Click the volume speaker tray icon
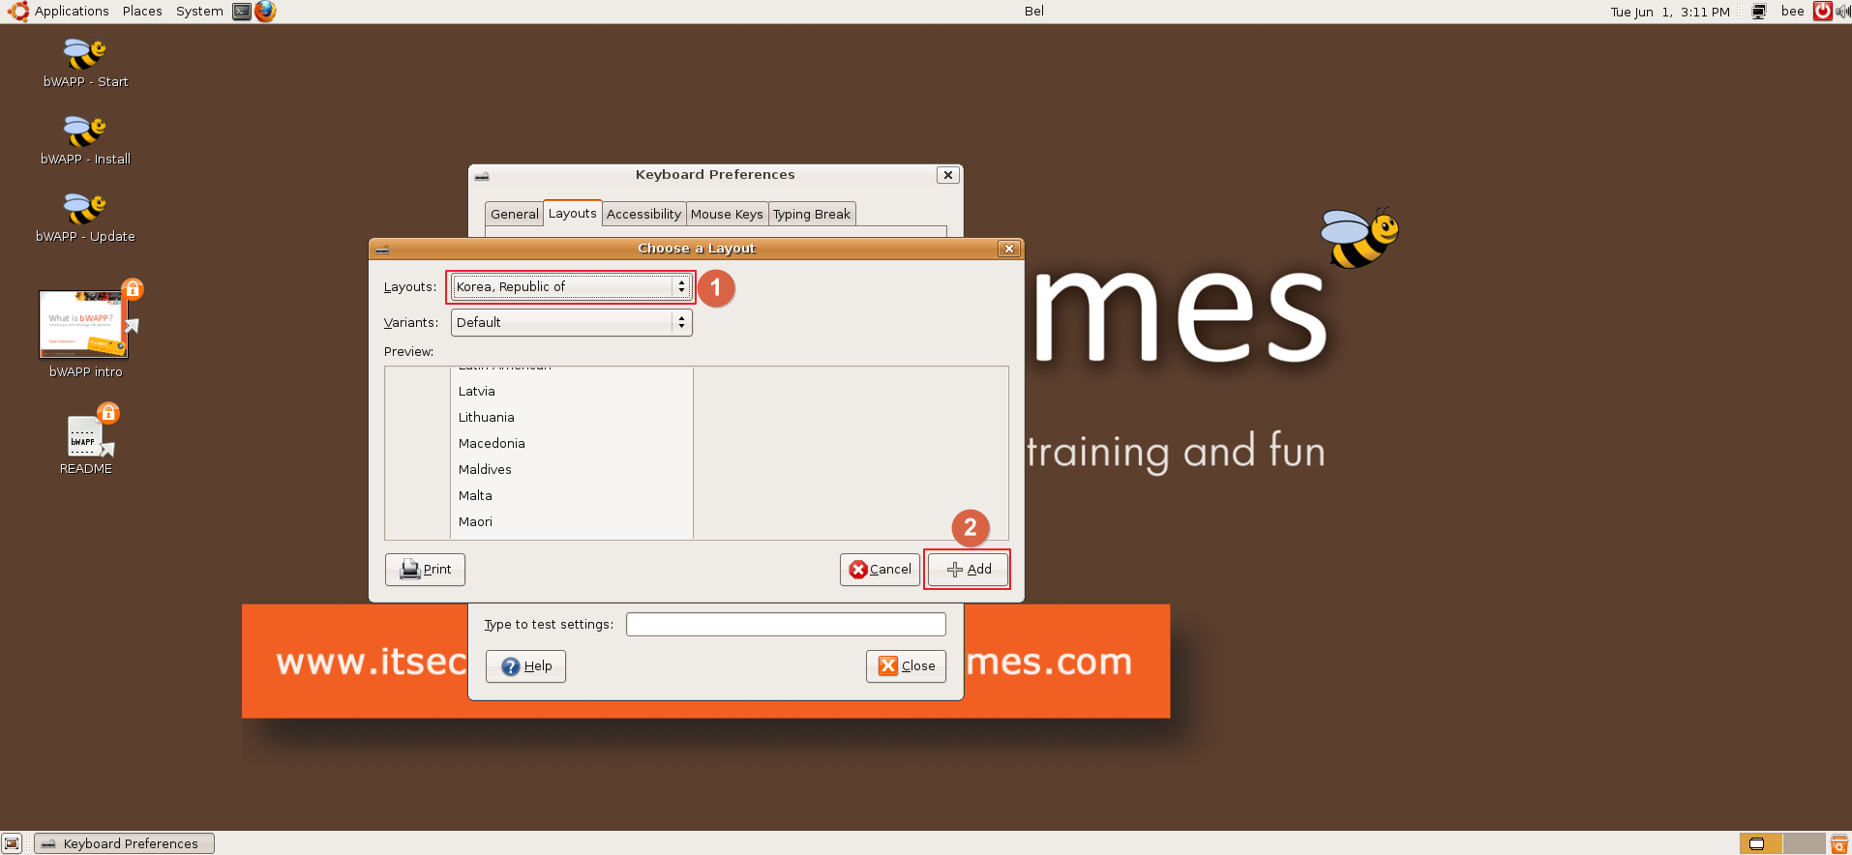Image resolution: width=1852 pixels, height=855 pixels. click(x=1842, y=12)
